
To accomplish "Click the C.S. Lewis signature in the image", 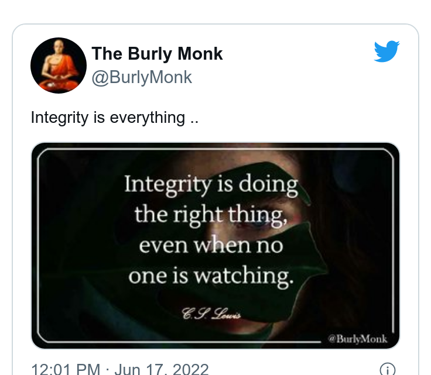I will pos(211,314).
